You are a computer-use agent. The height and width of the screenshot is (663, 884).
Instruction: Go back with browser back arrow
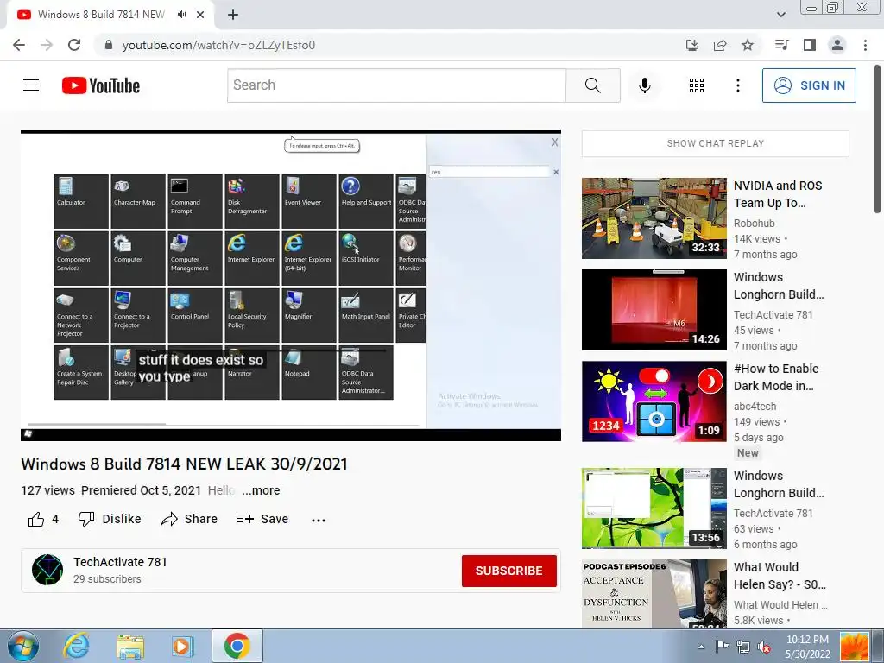pyautogui.click(x=19, y=45)
